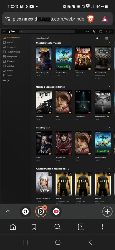Expand Nemrég hozzáadott filmek row arrow
Viewport: 115px width, 250px height.
click(x=109, y=87)
